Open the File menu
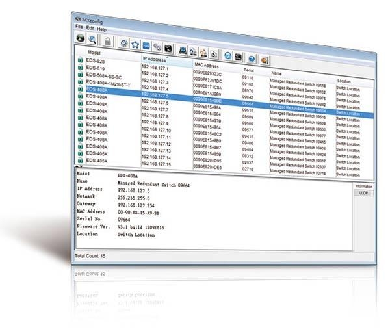 (x=79, y=26)
